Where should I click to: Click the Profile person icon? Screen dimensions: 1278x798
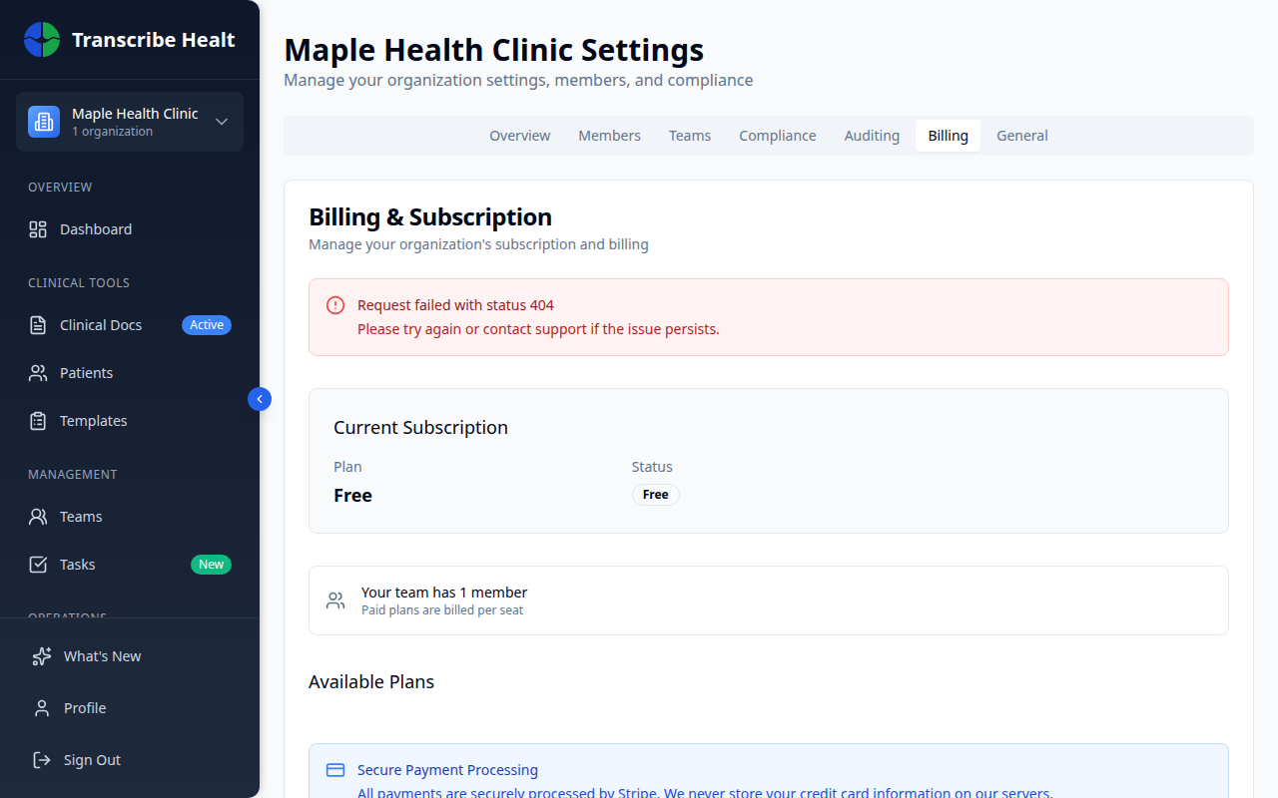pos(41,707)
